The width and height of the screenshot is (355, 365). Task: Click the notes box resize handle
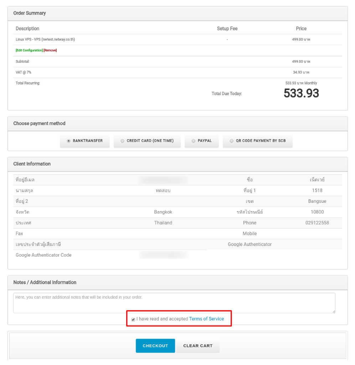(334, 312)
